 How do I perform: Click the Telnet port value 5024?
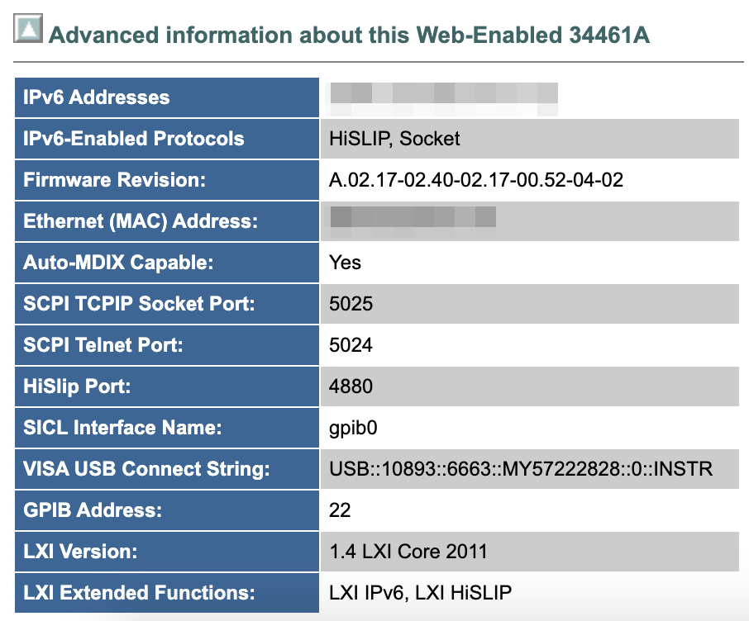[x=351, y=345]
